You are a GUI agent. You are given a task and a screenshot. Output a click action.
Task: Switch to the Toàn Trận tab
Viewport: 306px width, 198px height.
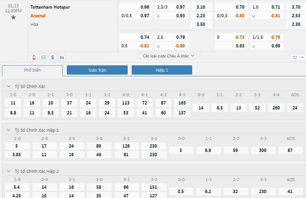click(x=97, y=70)
